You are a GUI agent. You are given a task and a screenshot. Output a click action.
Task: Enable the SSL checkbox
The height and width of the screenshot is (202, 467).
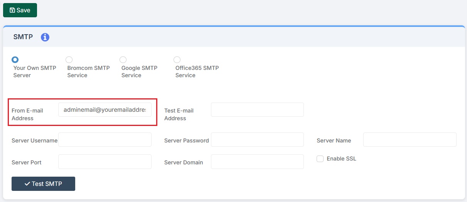pyautogui.click(x=320, y=159)
